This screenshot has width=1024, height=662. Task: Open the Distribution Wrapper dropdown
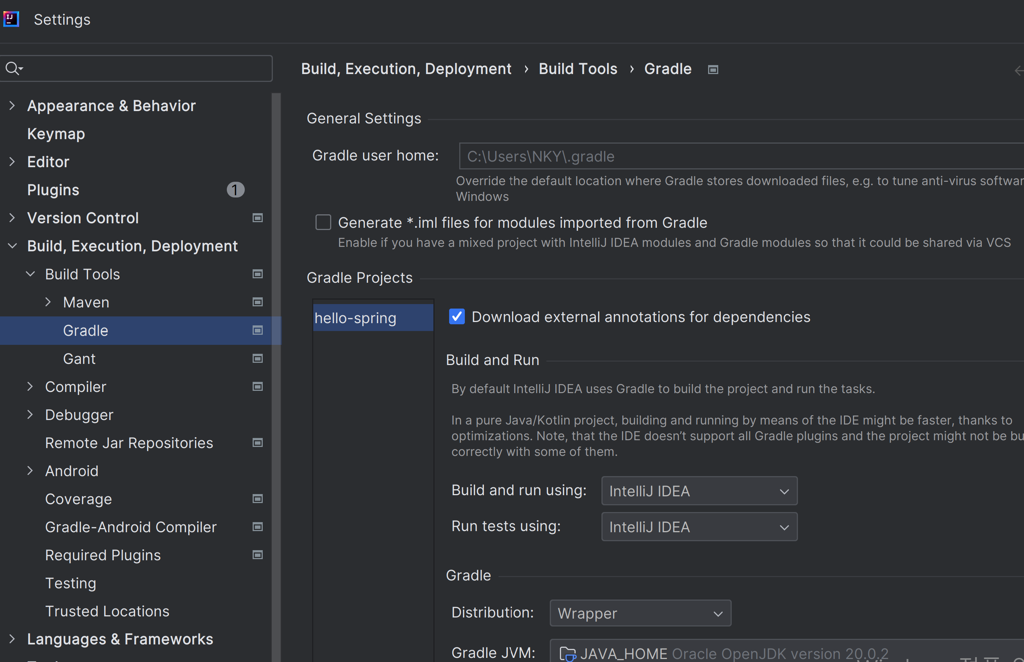point(640,613)
